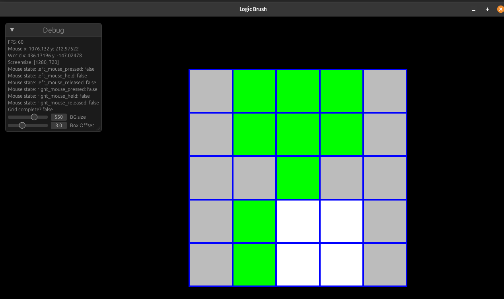
Task: Click the Debug panel resize grip corner
Action: coord(99,128)
